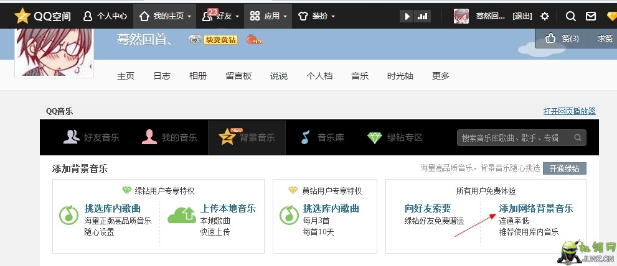The height and width of the screenshot is (266, 617).
Task: Click 挑选库内歌曲 link under 绿钻用户专享特权
Action: pos(113,208)
